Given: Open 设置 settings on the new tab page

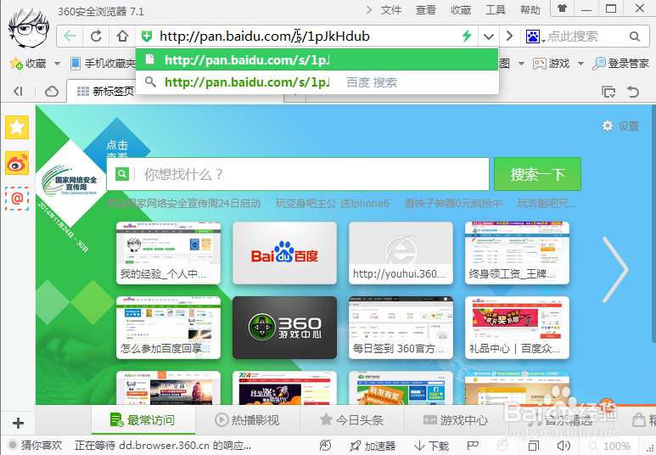Looking at the screenshot, I should (x=620, y=126).
